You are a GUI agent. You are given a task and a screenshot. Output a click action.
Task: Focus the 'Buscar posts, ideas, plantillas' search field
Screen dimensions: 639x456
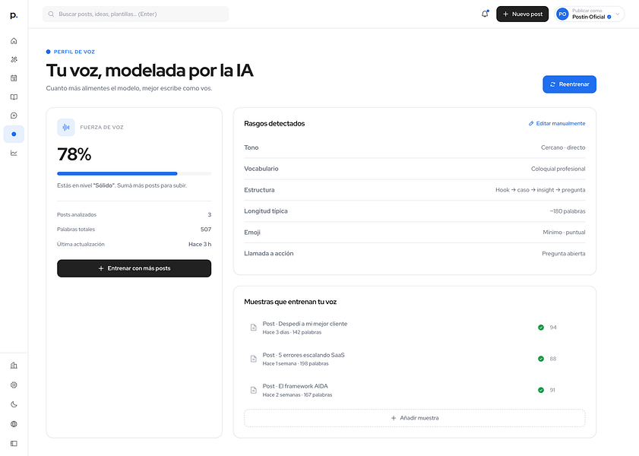[x=136, y=14]
